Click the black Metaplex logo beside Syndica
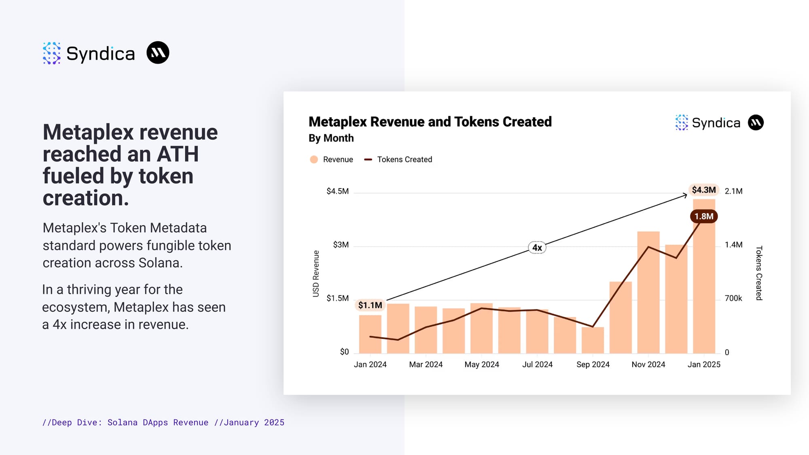Viewport: 809px width, 455px height. [x=158, y=53]
